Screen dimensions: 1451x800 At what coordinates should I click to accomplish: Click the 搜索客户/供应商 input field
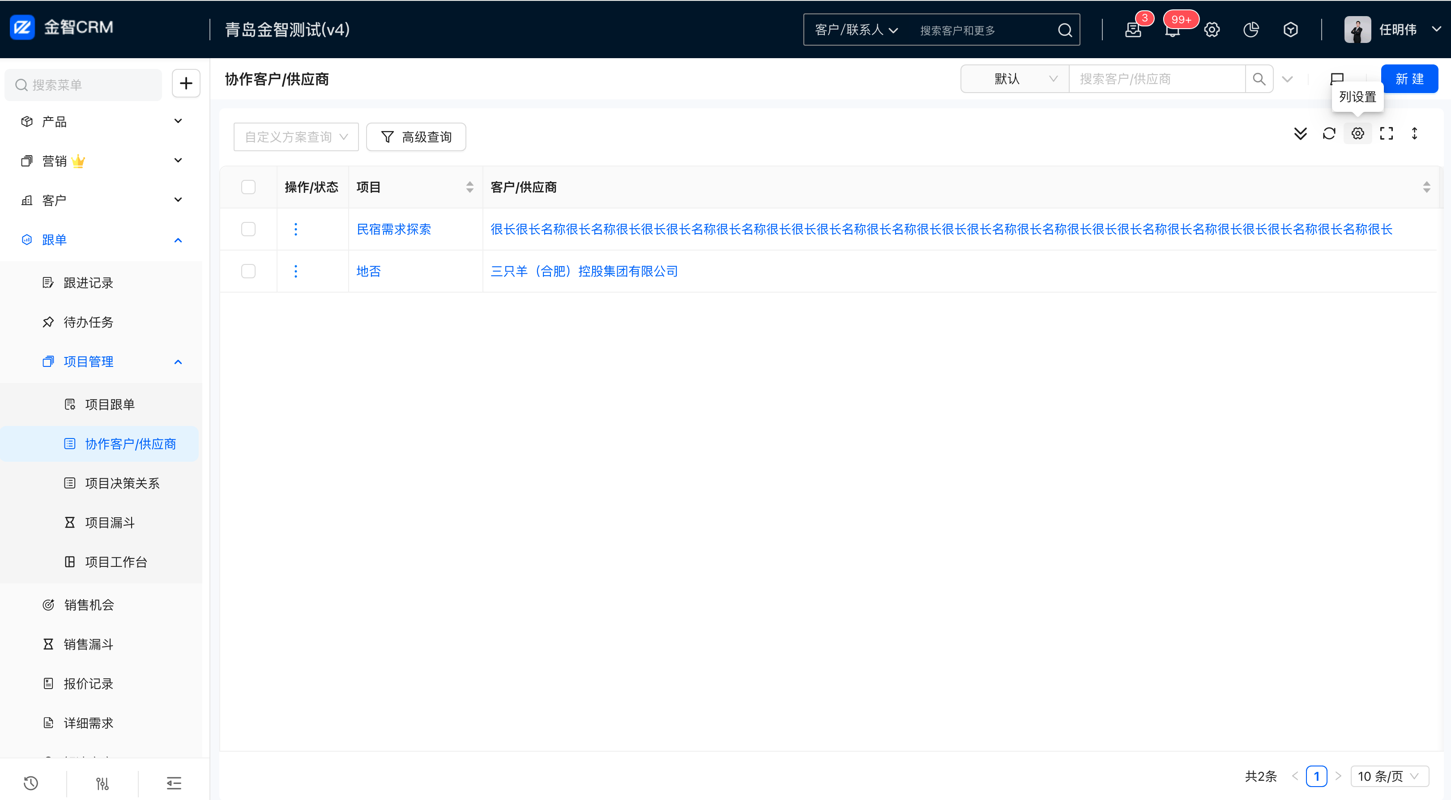[1157, 79]
